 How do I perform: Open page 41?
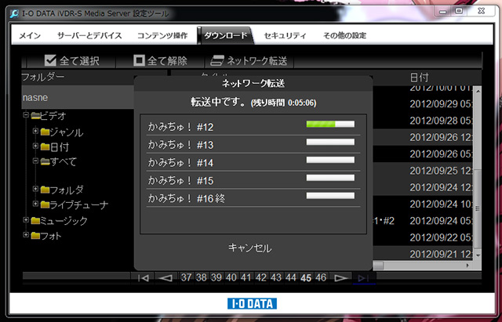pyautogui.click(x=246, y=277)
